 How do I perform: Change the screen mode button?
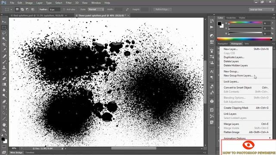pos(4,152)
